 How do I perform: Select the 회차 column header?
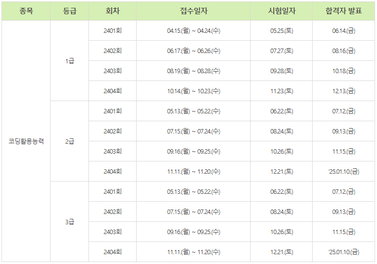click(x=113, y=11)
